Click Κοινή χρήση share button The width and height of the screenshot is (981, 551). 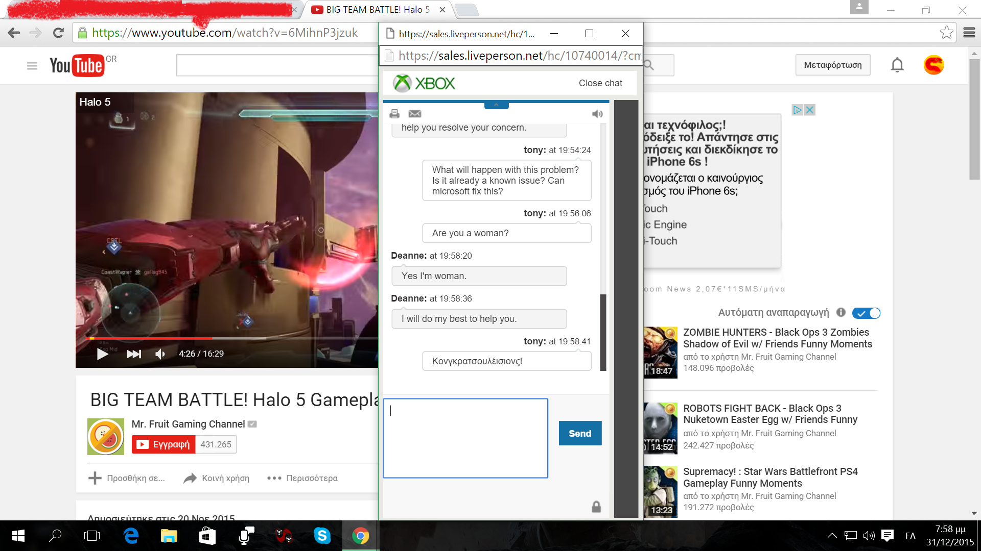(217, 478)
